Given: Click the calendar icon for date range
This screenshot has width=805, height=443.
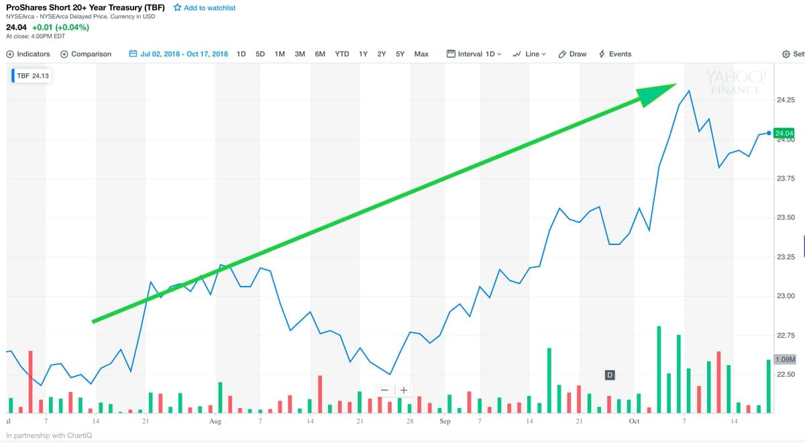Looking at the screenshot, I should tap(133, 54).
